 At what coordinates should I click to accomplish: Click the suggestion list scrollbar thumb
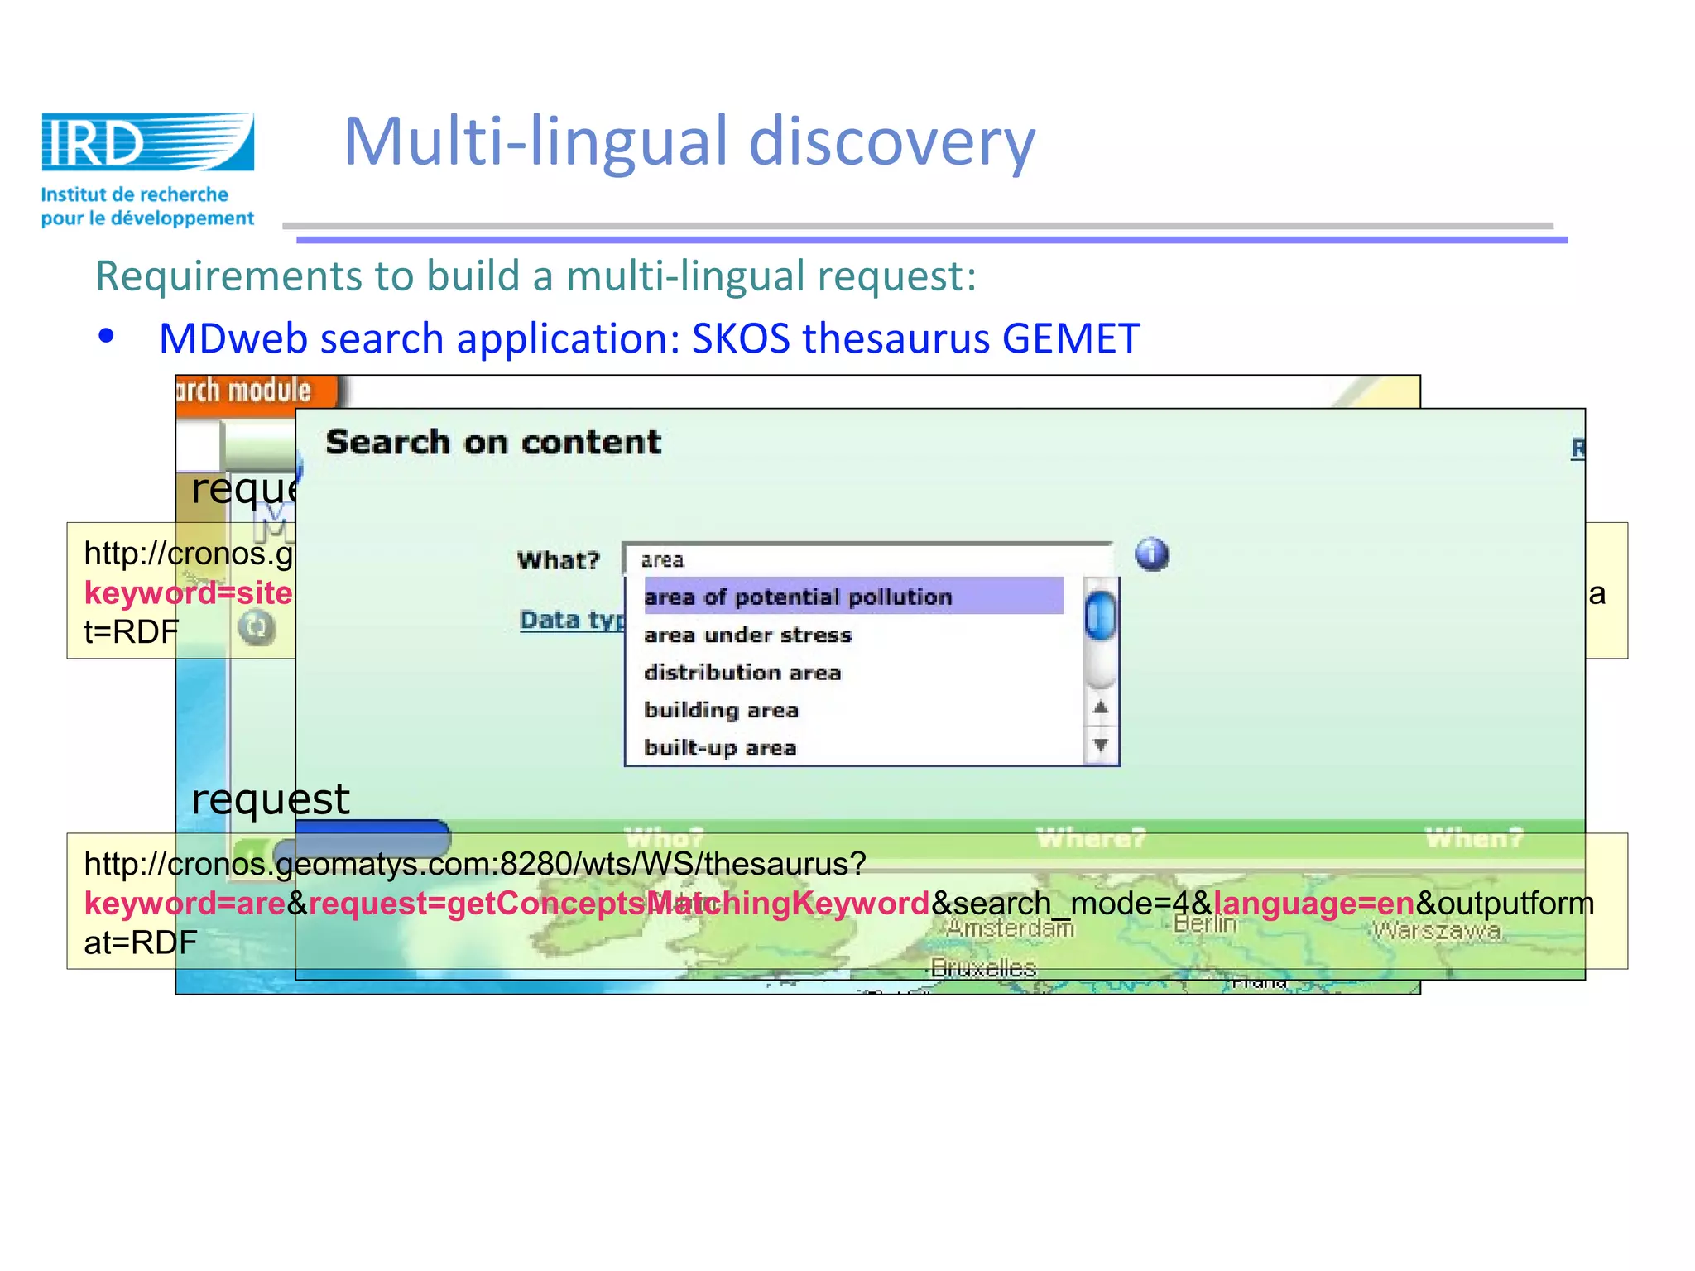tap(1100, 616)
